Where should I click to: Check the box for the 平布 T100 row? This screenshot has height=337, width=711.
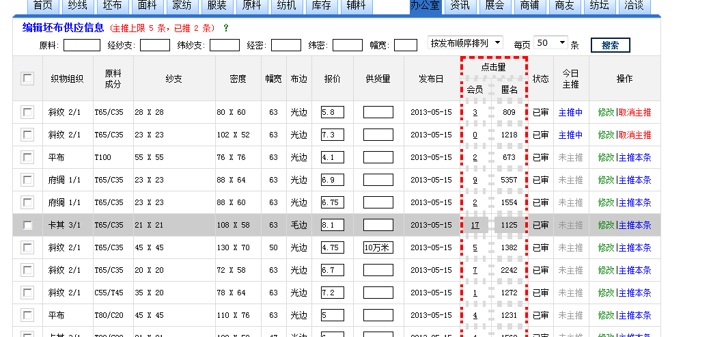click(27, 157)
